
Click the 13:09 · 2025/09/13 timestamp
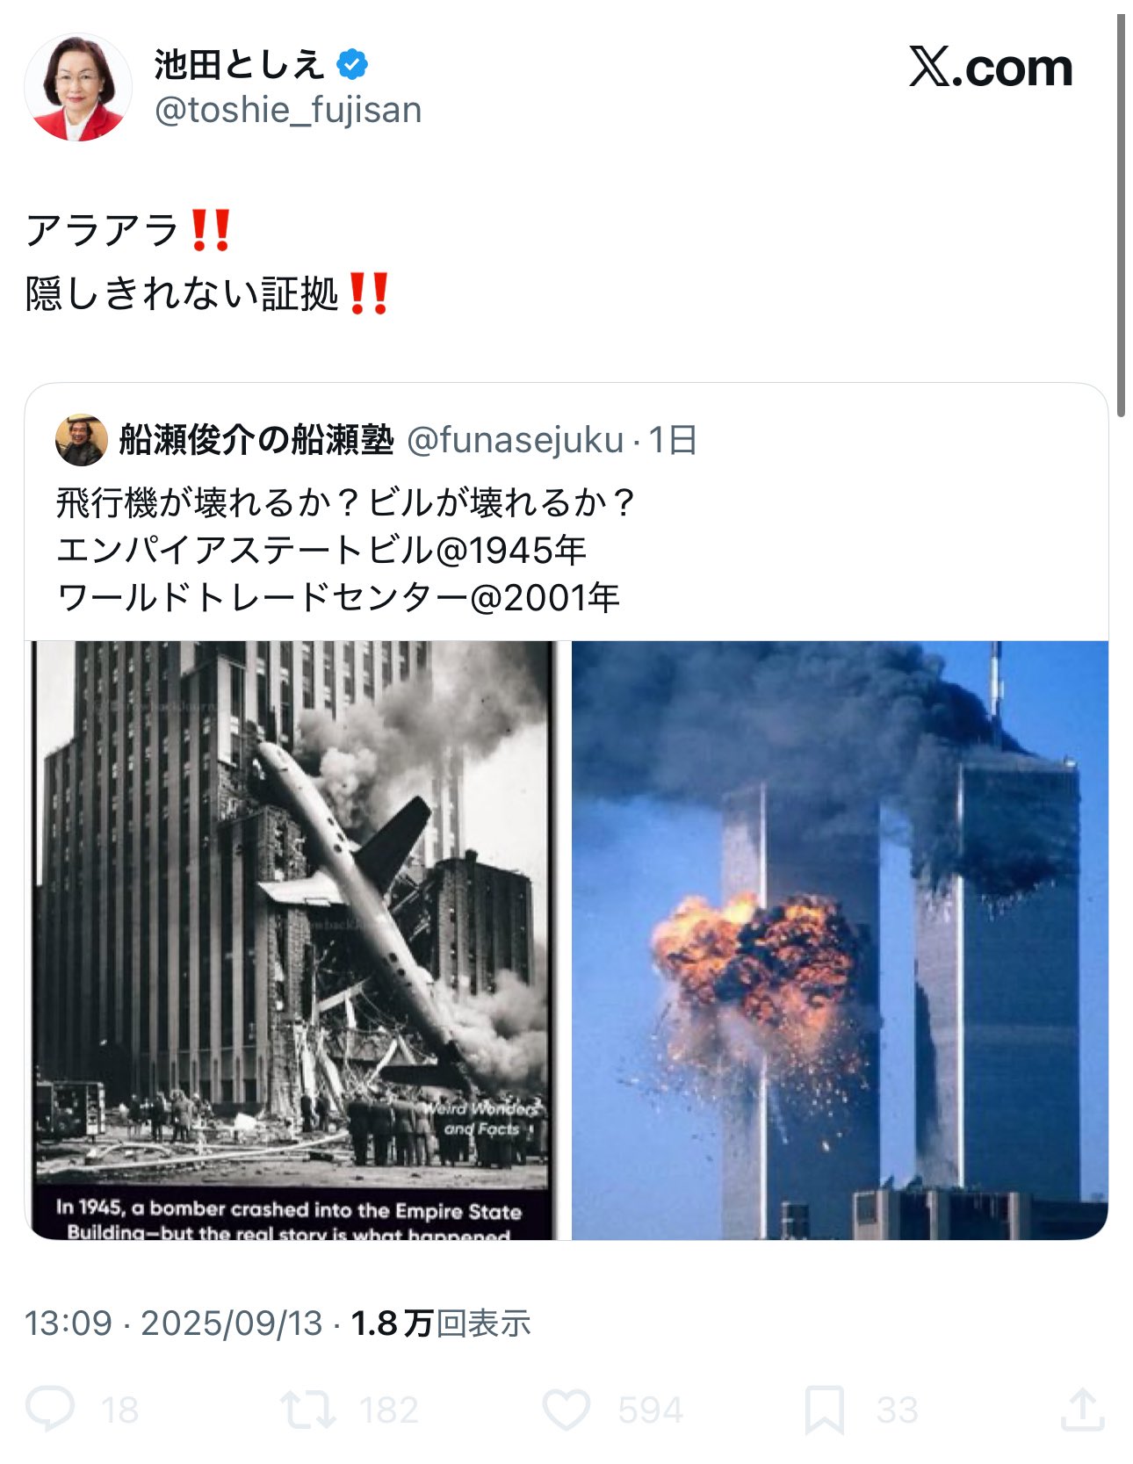pyautogui.click(x=174, y=1323)
